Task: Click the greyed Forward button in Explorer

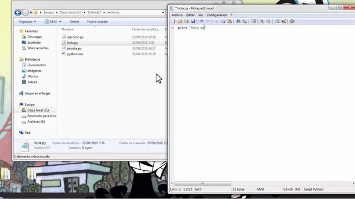Action: (26, 12)
